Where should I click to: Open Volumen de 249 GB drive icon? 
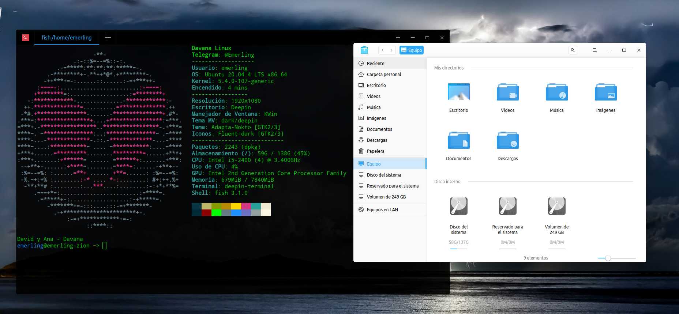pyautogui.click(x=556, y=206)
